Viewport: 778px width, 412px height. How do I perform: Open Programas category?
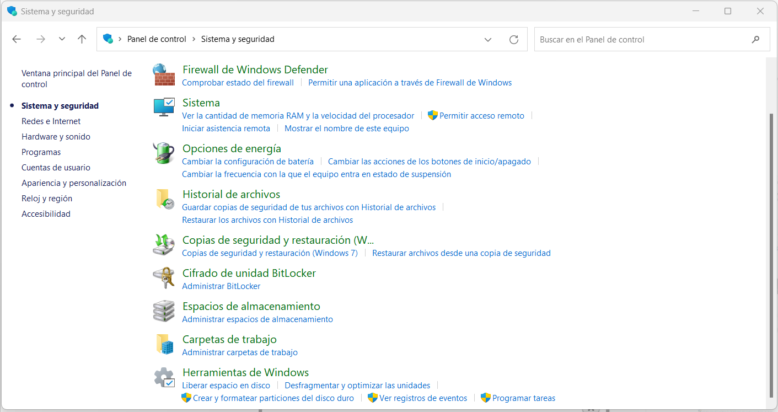point(41,152)
